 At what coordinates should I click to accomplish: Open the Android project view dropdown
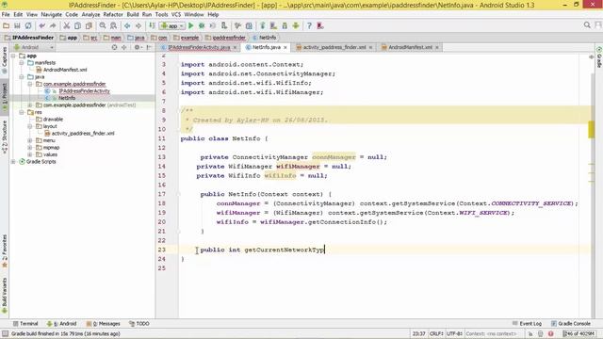pos(34,47)
